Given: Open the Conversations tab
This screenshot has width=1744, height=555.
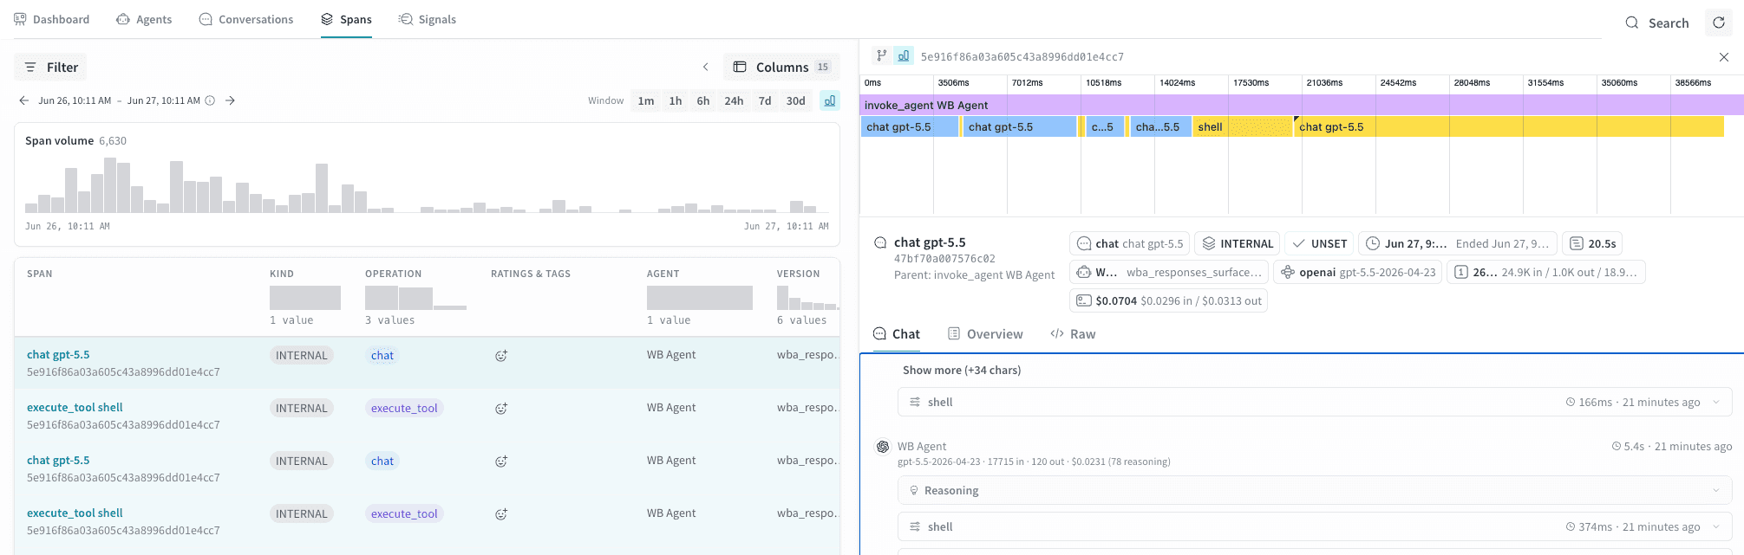Looking at the screenshot, I should [x=246, y=19].
